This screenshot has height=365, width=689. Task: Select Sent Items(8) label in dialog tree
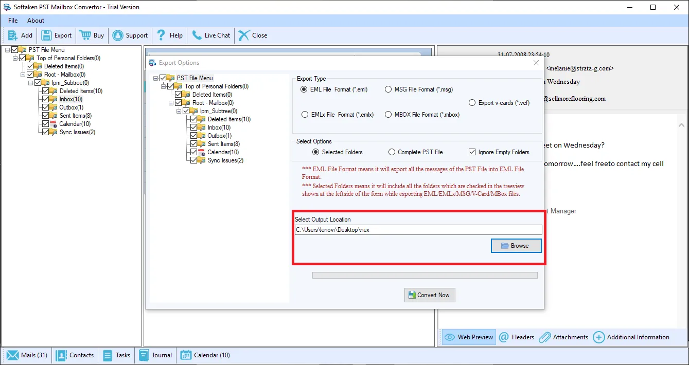[224, 144]
